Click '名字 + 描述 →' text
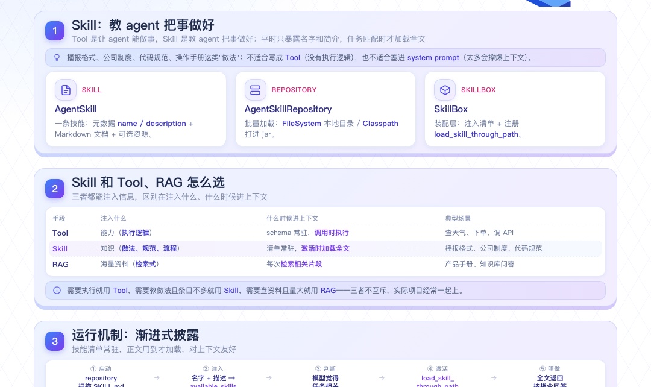Viewport: 651px width, 387px height. (213, 379)
